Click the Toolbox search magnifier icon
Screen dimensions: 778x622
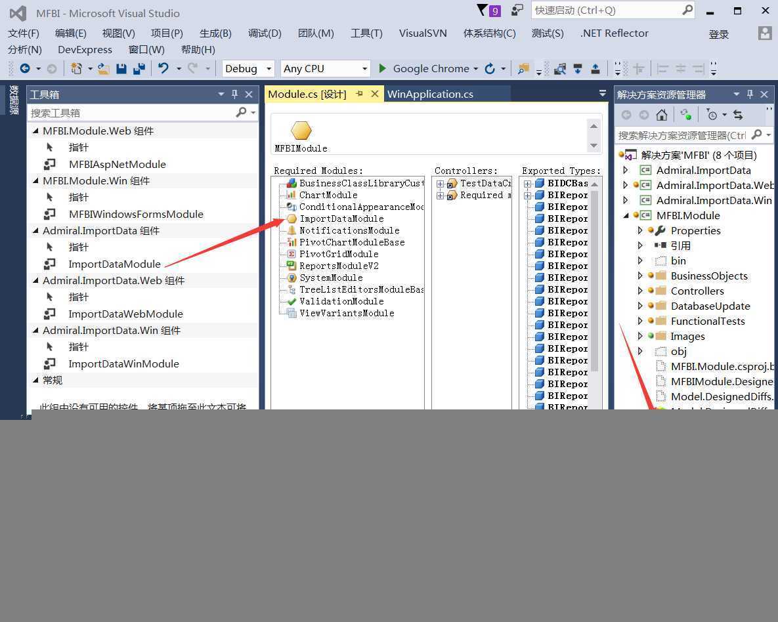(x=241, y=113)
